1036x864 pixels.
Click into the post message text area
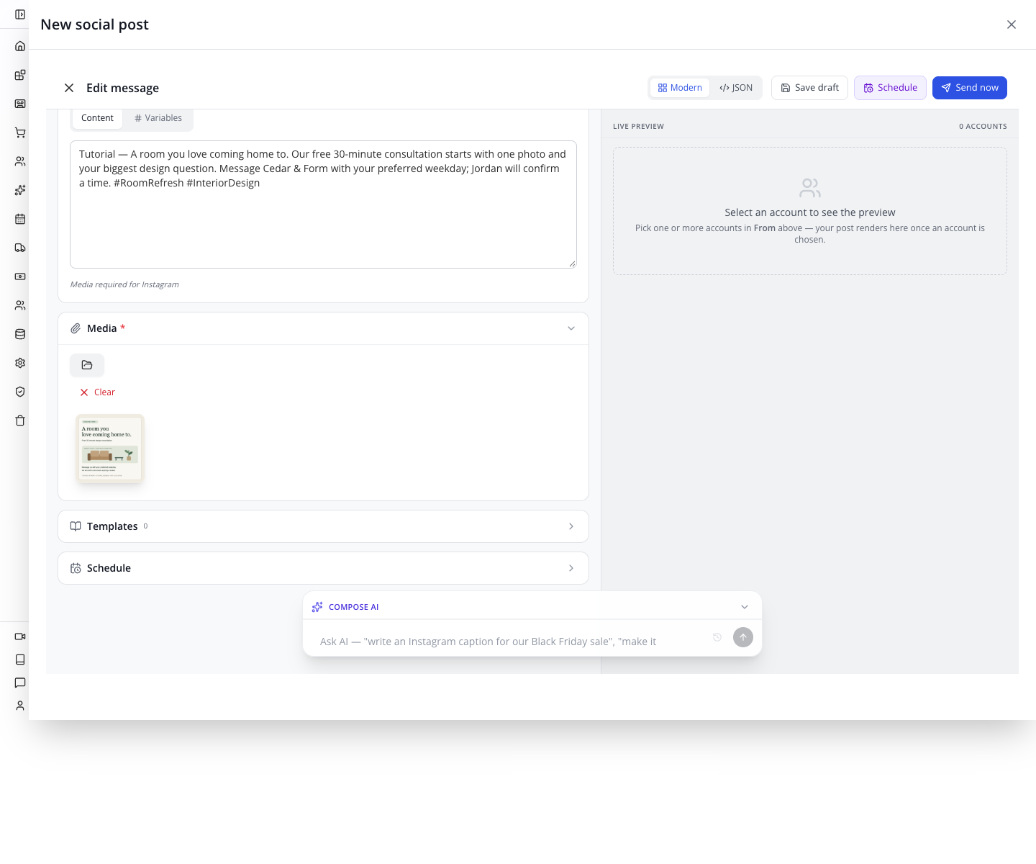point(323,204)
